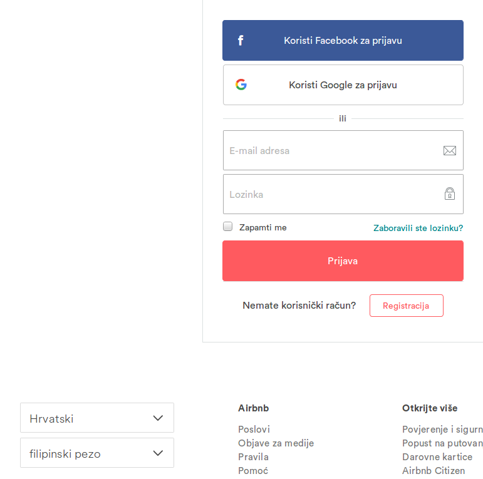Click Koristi Google za prijavu button
Screen dimensions: 483x479
tap(343, 85)
